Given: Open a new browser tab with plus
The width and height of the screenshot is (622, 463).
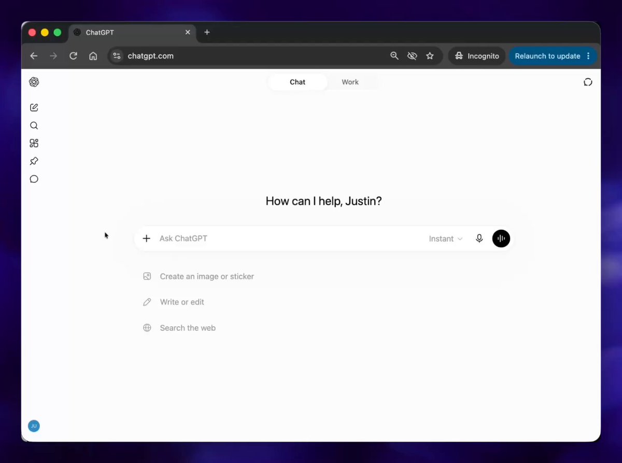Looking at the screenshot, I should (207, 32).
